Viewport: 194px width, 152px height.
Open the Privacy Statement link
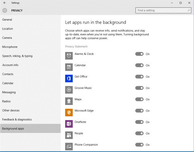[x=76, y=47]
